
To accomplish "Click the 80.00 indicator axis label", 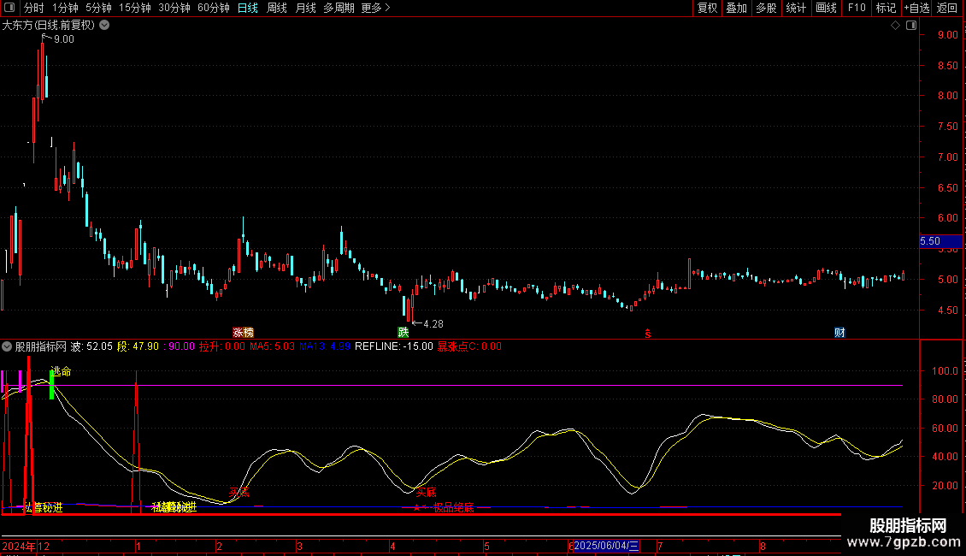I will (945, 399).
